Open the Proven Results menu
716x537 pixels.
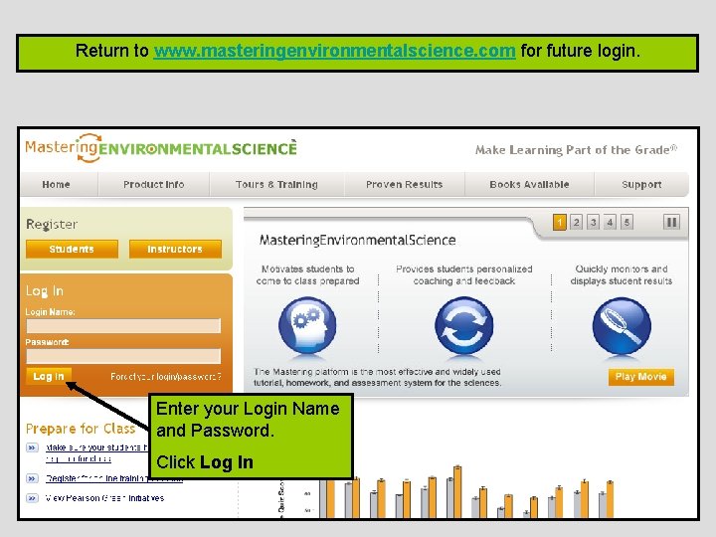404,185
